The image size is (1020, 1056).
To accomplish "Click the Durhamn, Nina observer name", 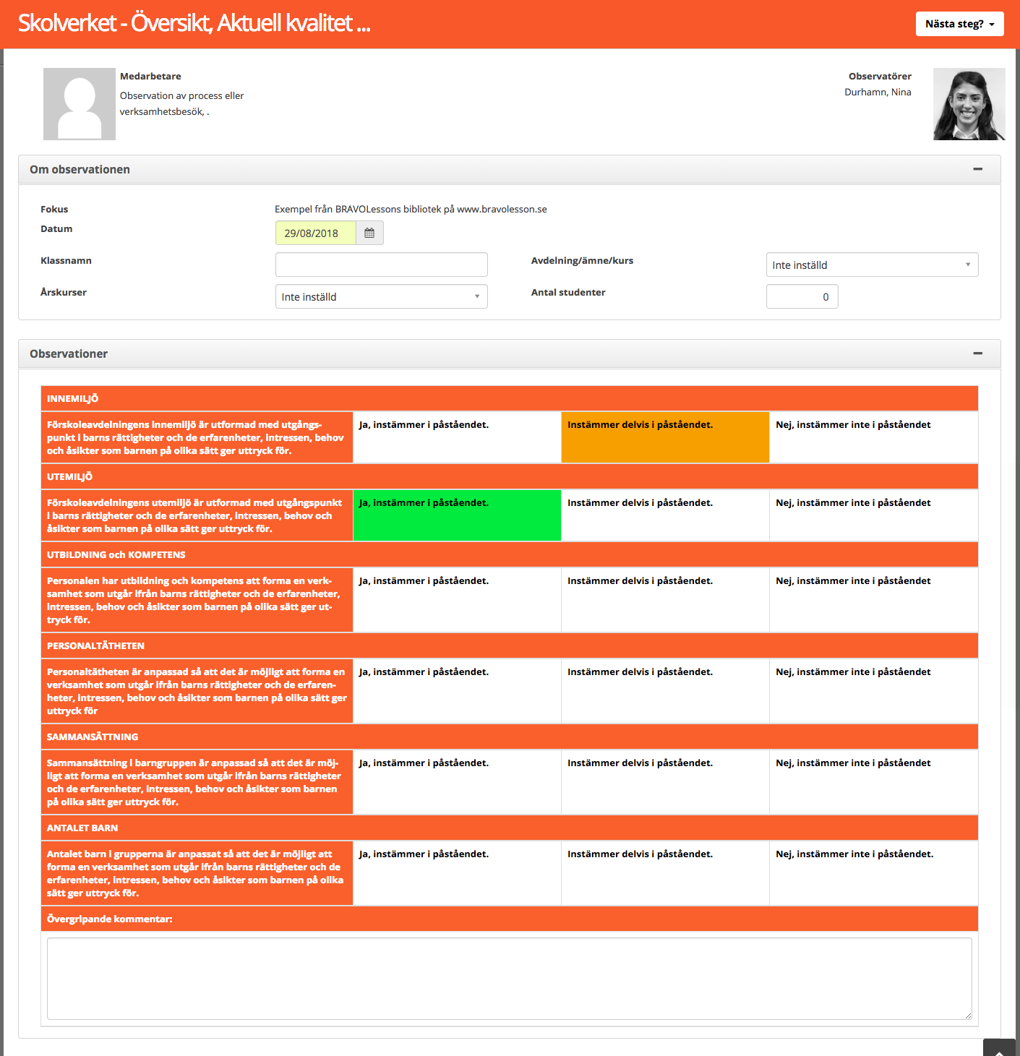I will tap(878, 92).
